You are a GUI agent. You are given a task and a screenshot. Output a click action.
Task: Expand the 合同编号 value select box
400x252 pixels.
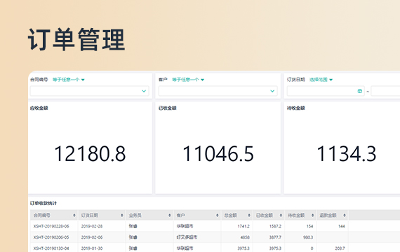tap(90, 91)
